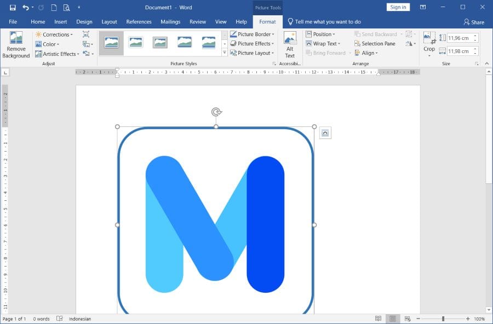The height and width of the screenshot is (324, 493).
Task: Click the Layout Options icon beside picture
Action: click(325, 133)
